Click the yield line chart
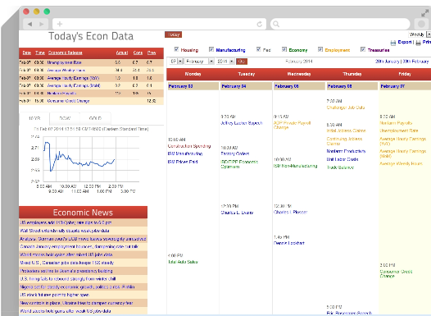The width and height of the screenshot is (431, 316). click(x=91, y=159)
